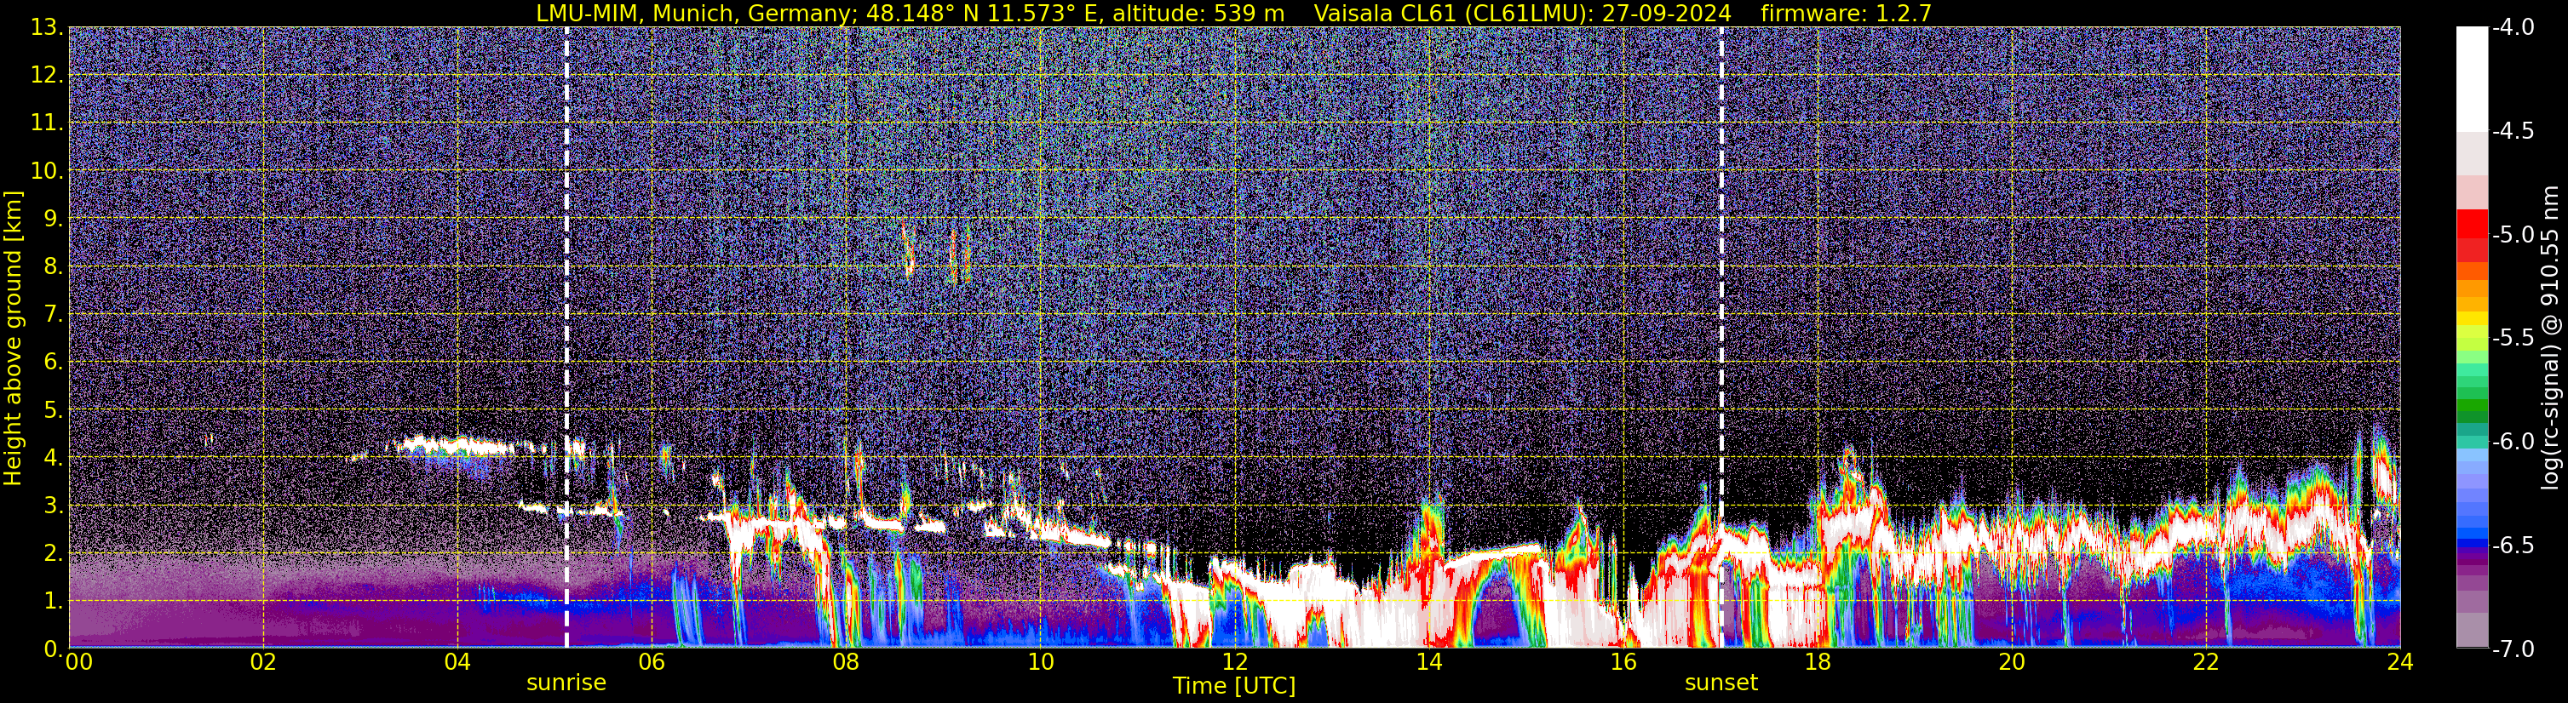Click colorbar tick label '-4.5'
This screenshot has height=703, width=2568.
tap(2512, 130)
